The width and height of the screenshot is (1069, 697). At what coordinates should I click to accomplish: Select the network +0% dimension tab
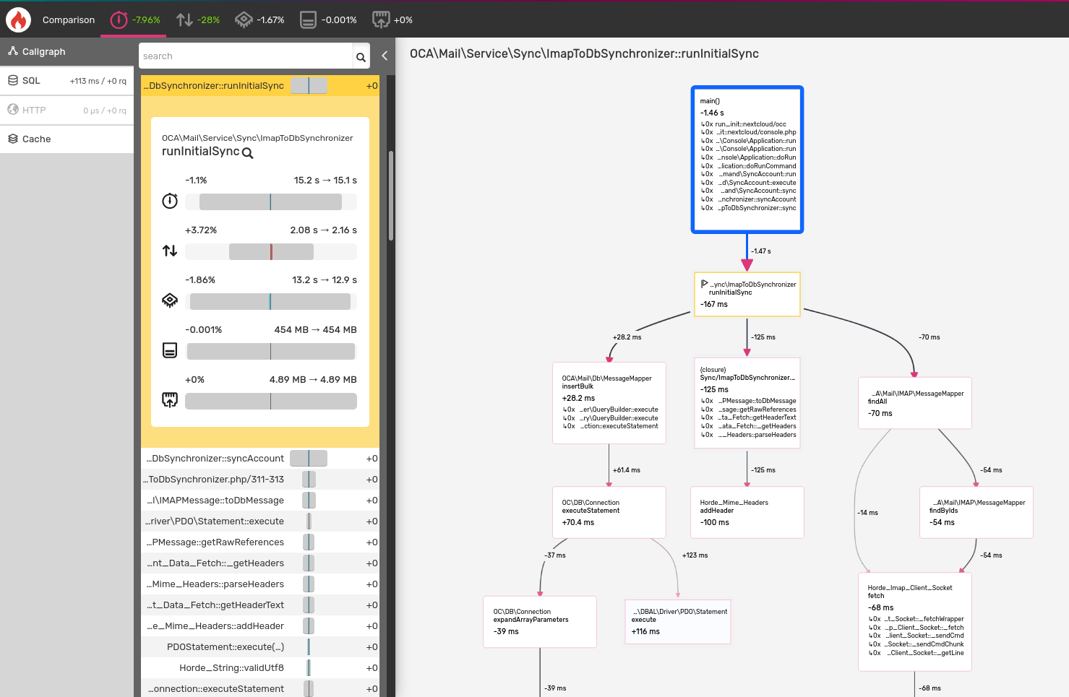coord(392,20)
